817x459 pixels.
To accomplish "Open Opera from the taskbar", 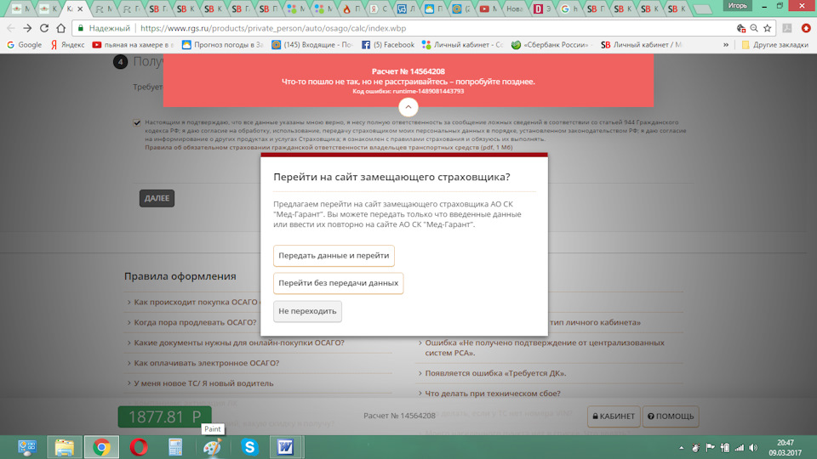I will tap(139, 446).
